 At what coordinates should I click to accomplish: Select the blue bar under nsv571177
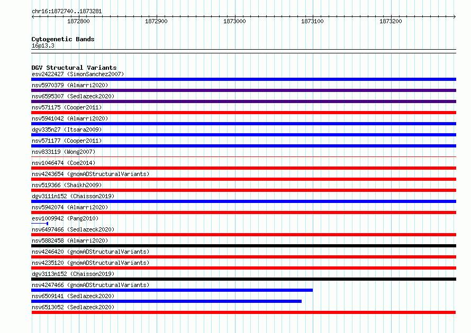coord(243,146)
